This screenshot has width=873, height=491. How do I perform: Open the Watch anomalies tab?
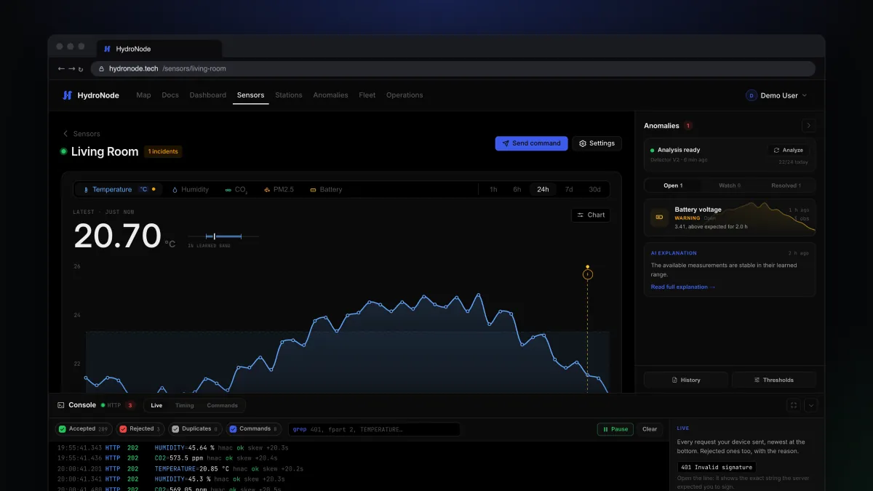(x=730, y=185)
